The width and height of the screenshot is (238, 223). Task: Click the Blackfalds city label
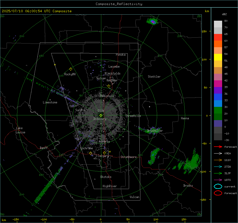tap(112, 73)
